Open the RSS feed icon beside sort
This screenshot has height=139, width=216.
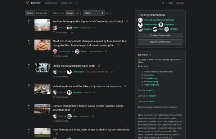pos(111,13)
